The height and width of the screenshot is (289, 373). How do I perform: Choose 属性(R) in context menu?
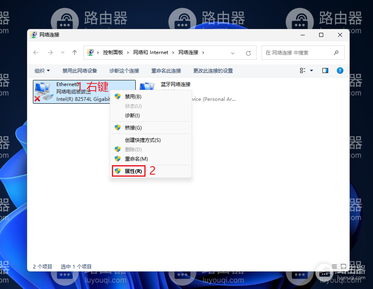pyautogui.click(x=151, y=171)
